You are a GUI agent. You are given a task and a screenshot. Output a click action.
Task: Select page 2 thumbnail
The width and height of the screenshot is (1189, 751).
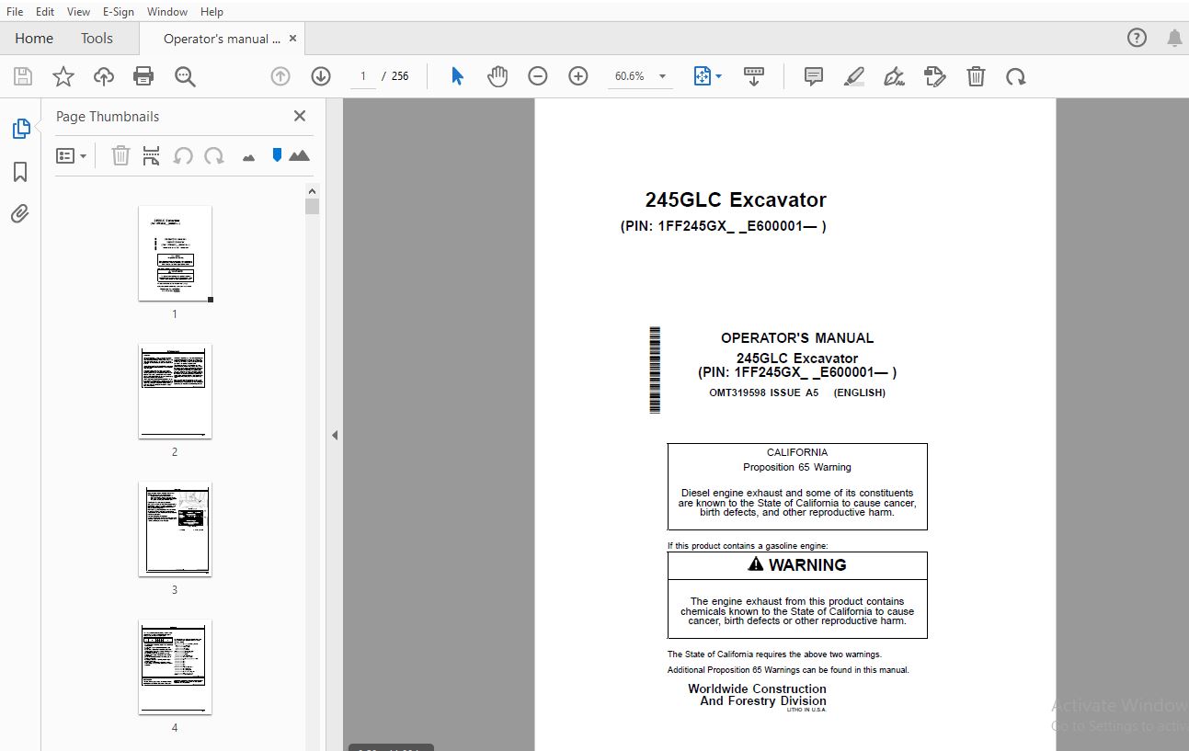tap(175, 392)
